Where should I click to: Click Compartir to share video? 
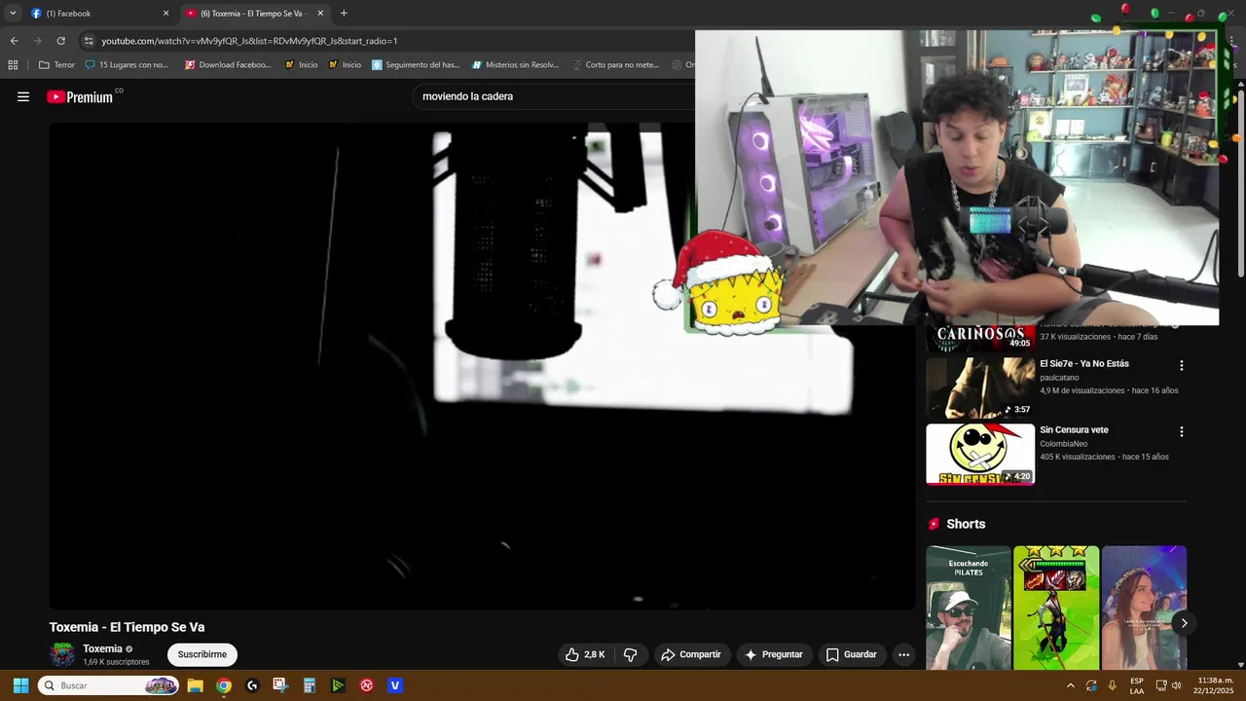click(691, 654)
